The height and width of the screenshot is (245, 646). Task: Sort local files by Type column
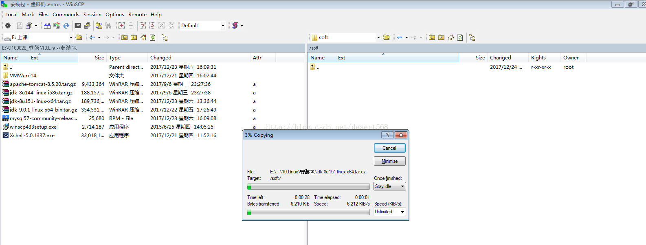(x=127, y=58)
